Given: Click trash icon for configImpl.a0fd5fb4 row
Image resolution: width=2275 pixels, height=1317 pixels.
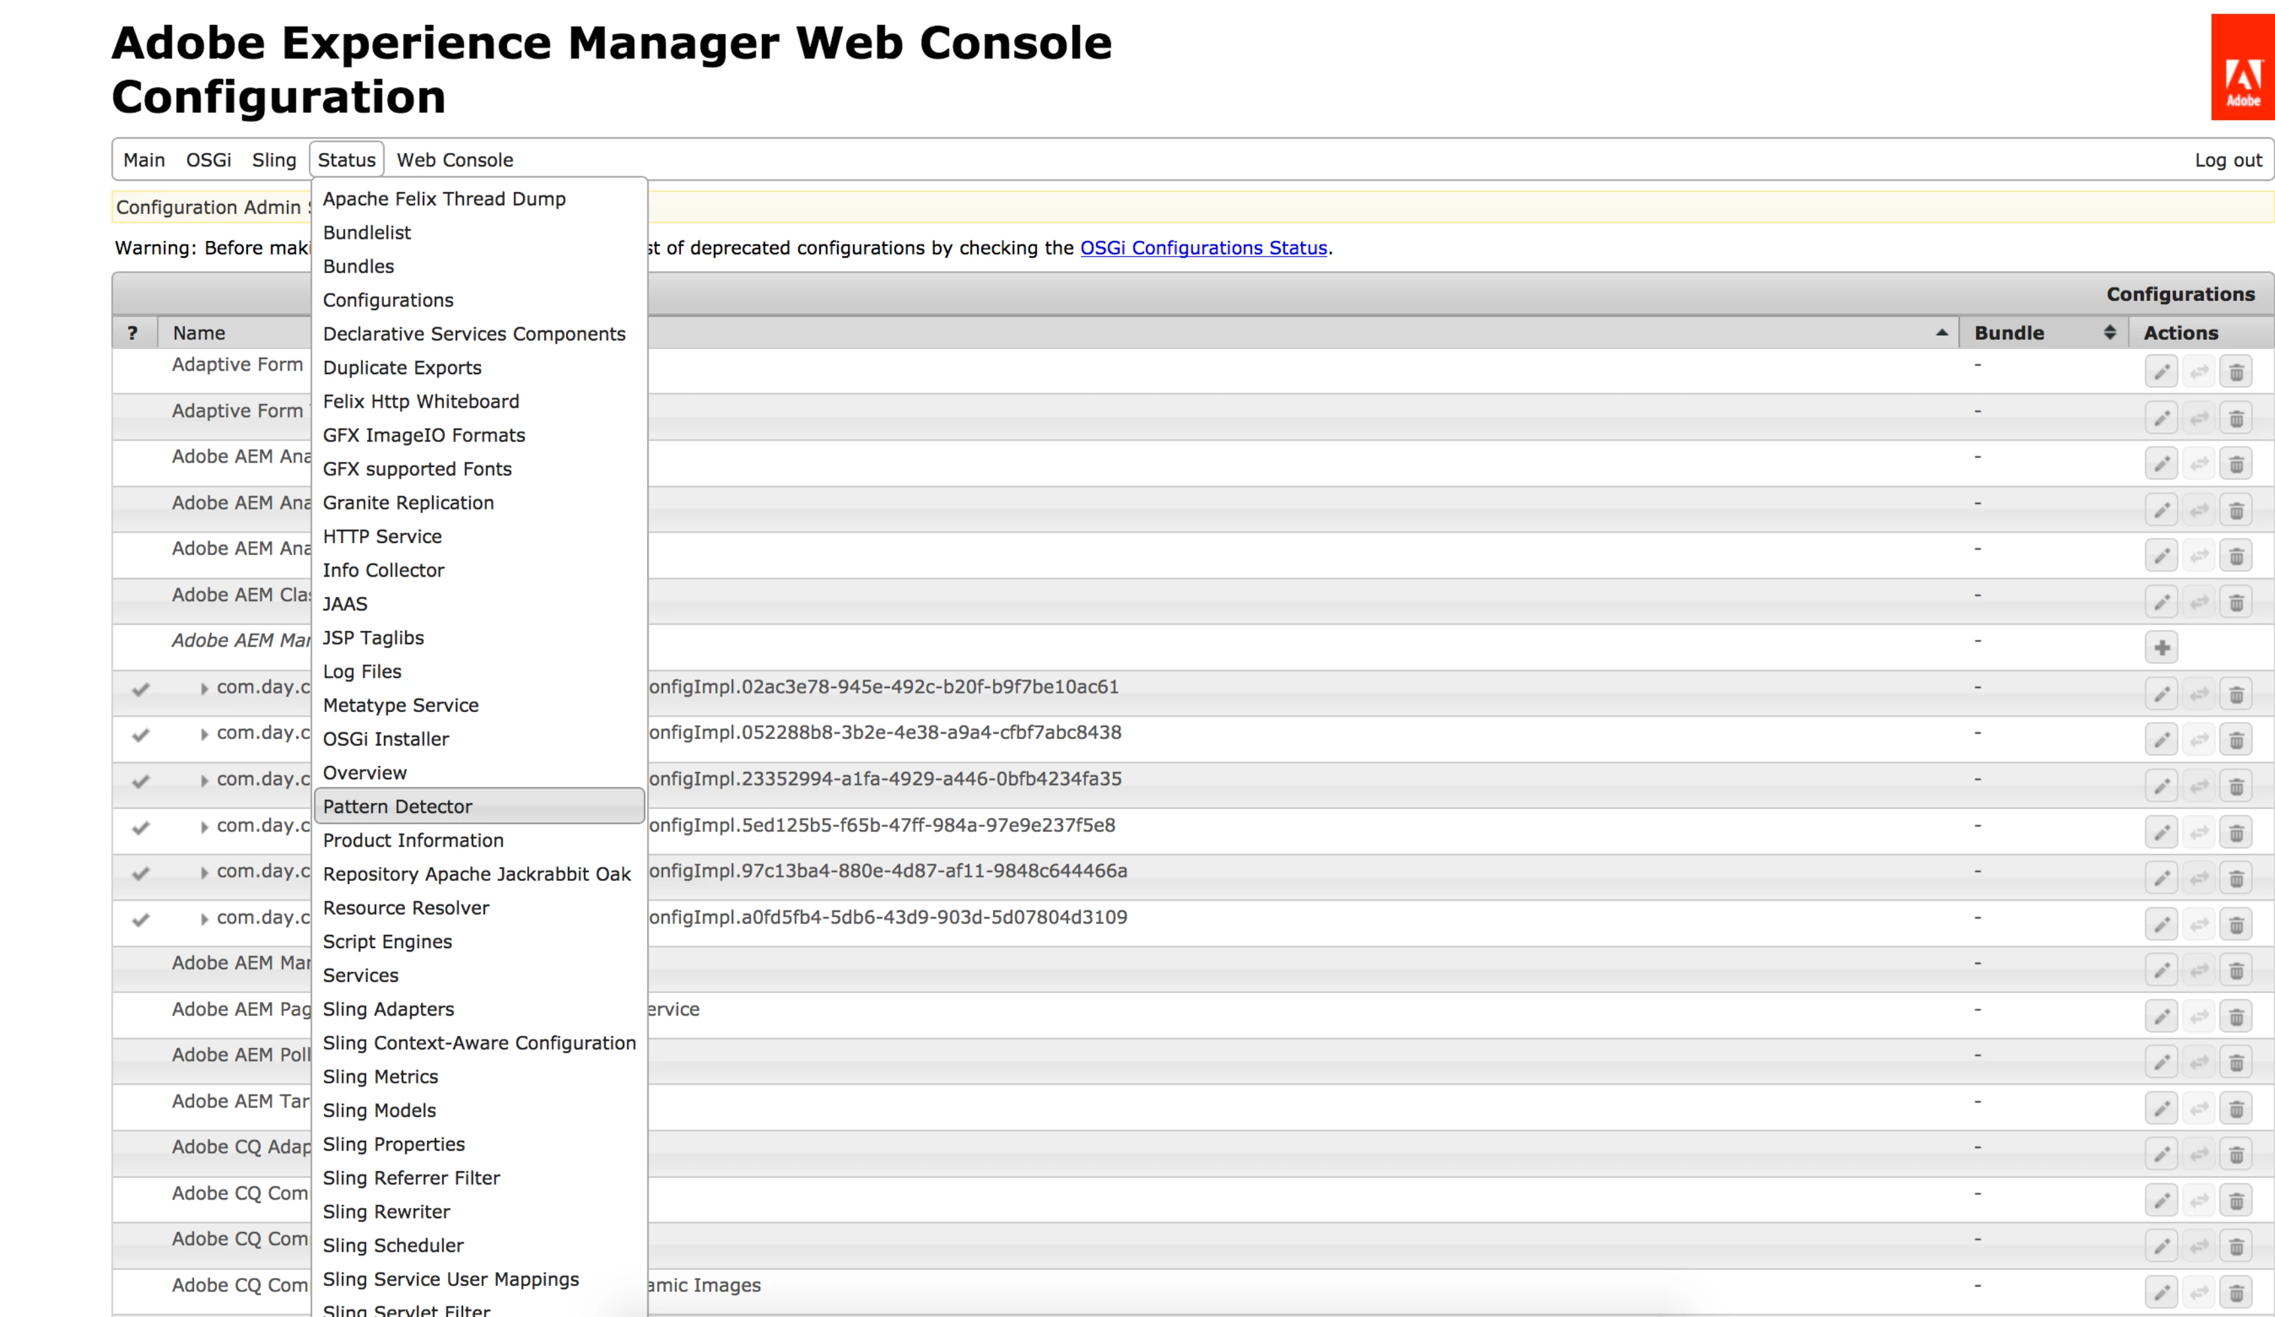Looking at the screenshot, I should coord(2236,924).
